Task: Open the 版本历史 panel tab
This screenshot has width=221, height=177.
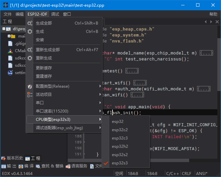Action: pyautogui.click(x=12, y=158)
